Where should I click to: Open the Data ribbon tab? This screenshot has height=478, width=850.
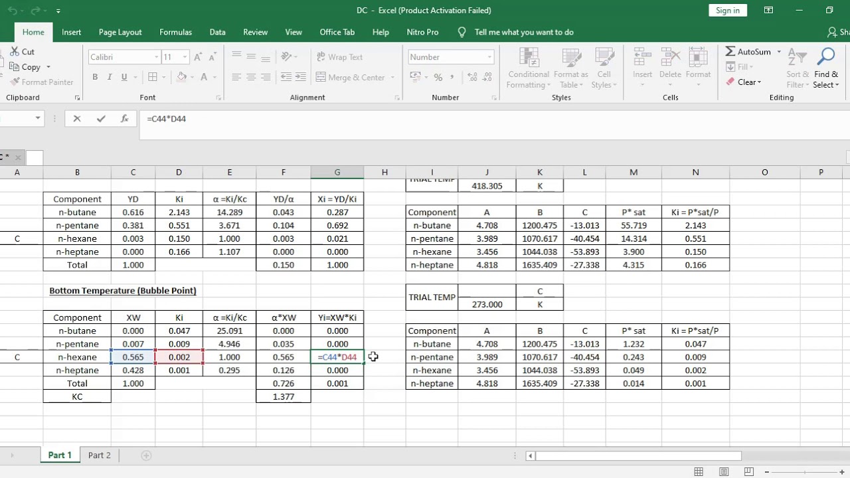[x=217, y=32]
